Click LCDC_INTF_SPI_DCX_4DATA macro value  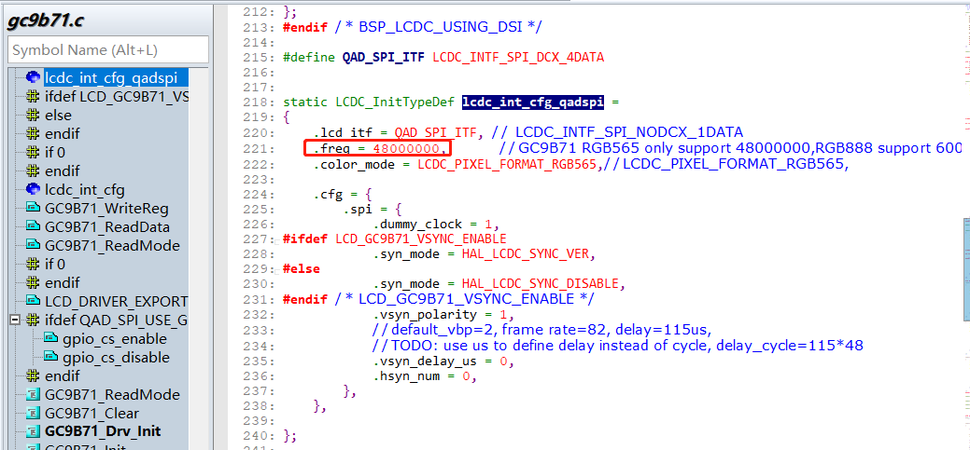(x=518, y=58)
